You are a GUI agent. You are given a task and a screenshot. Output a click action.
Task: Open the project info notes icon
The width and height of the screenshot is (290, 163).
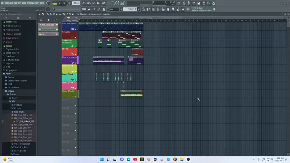click(168, 9)
